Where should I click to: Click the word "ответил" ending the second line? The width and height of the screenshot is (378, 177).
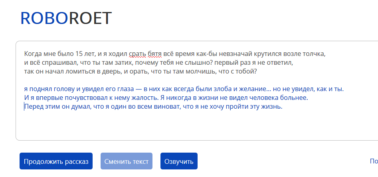point(281,63)
